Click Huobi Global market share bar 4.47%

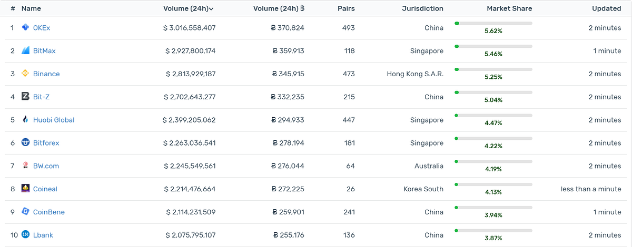click(x=493, y=116)
